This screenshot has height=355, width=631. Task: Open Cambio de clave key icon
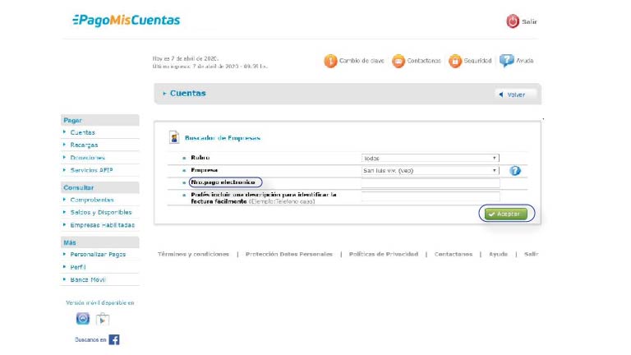(x=330, y=61)
